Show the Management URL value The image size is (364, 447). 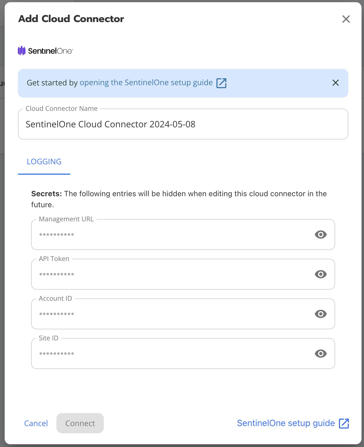click(x=320, y=235)
